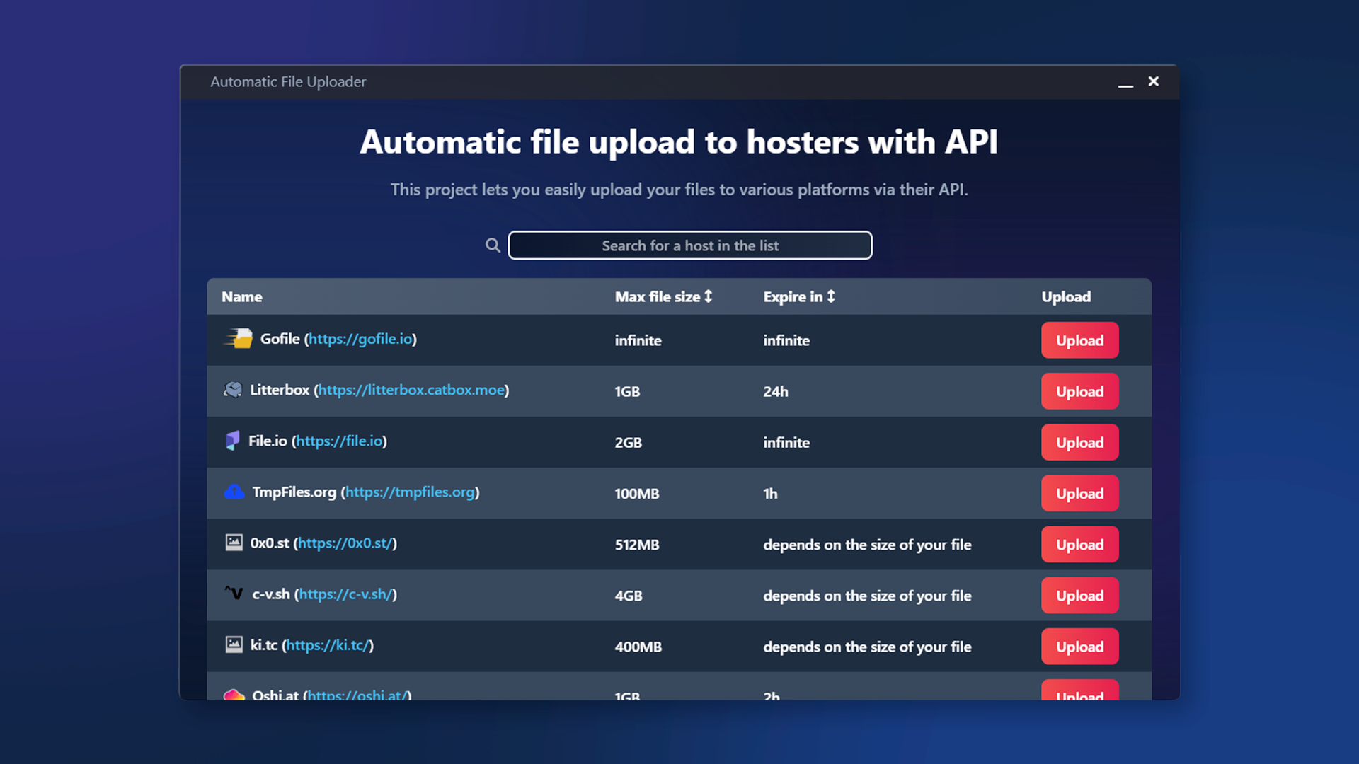1359x764 pixels.
Task: Click the 400MB size for ki.tc
Action: [638, 646]
